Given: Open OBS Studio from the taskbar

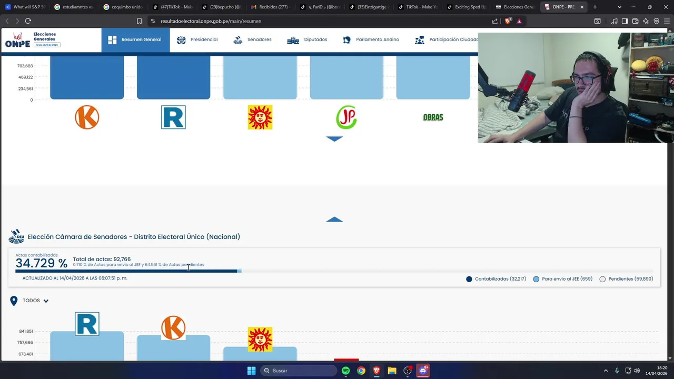Looking at the screenshot, I should click(x=408, y=371).
